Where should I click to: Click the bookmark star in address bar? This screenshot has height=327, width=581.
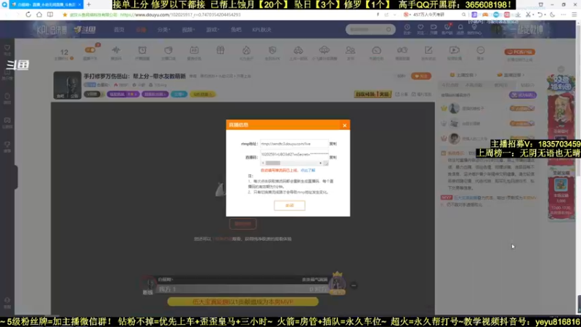coord(65,15)
